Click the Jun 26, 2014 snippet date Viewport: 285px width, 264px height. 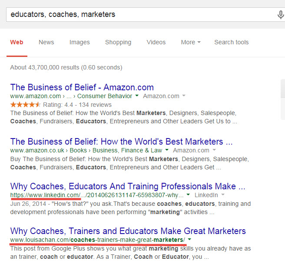[28, 204]
